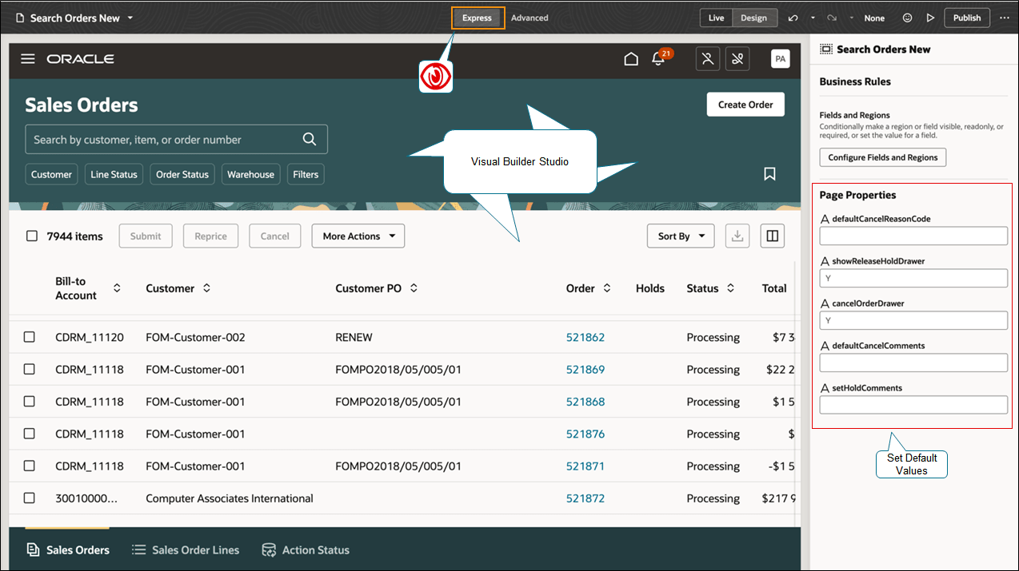This screenshot has height=571, width=1019.
Task: Check the row for order 521868
Action: click(30, 402)
